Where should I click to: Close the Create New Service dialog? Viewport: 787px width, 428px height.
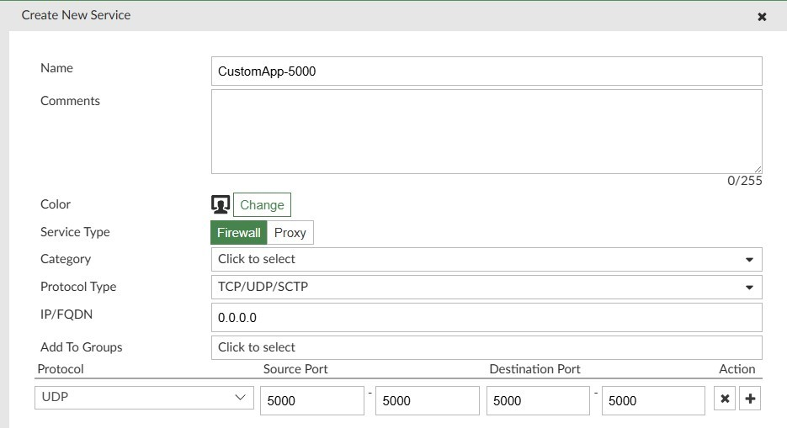pos(762,17)
